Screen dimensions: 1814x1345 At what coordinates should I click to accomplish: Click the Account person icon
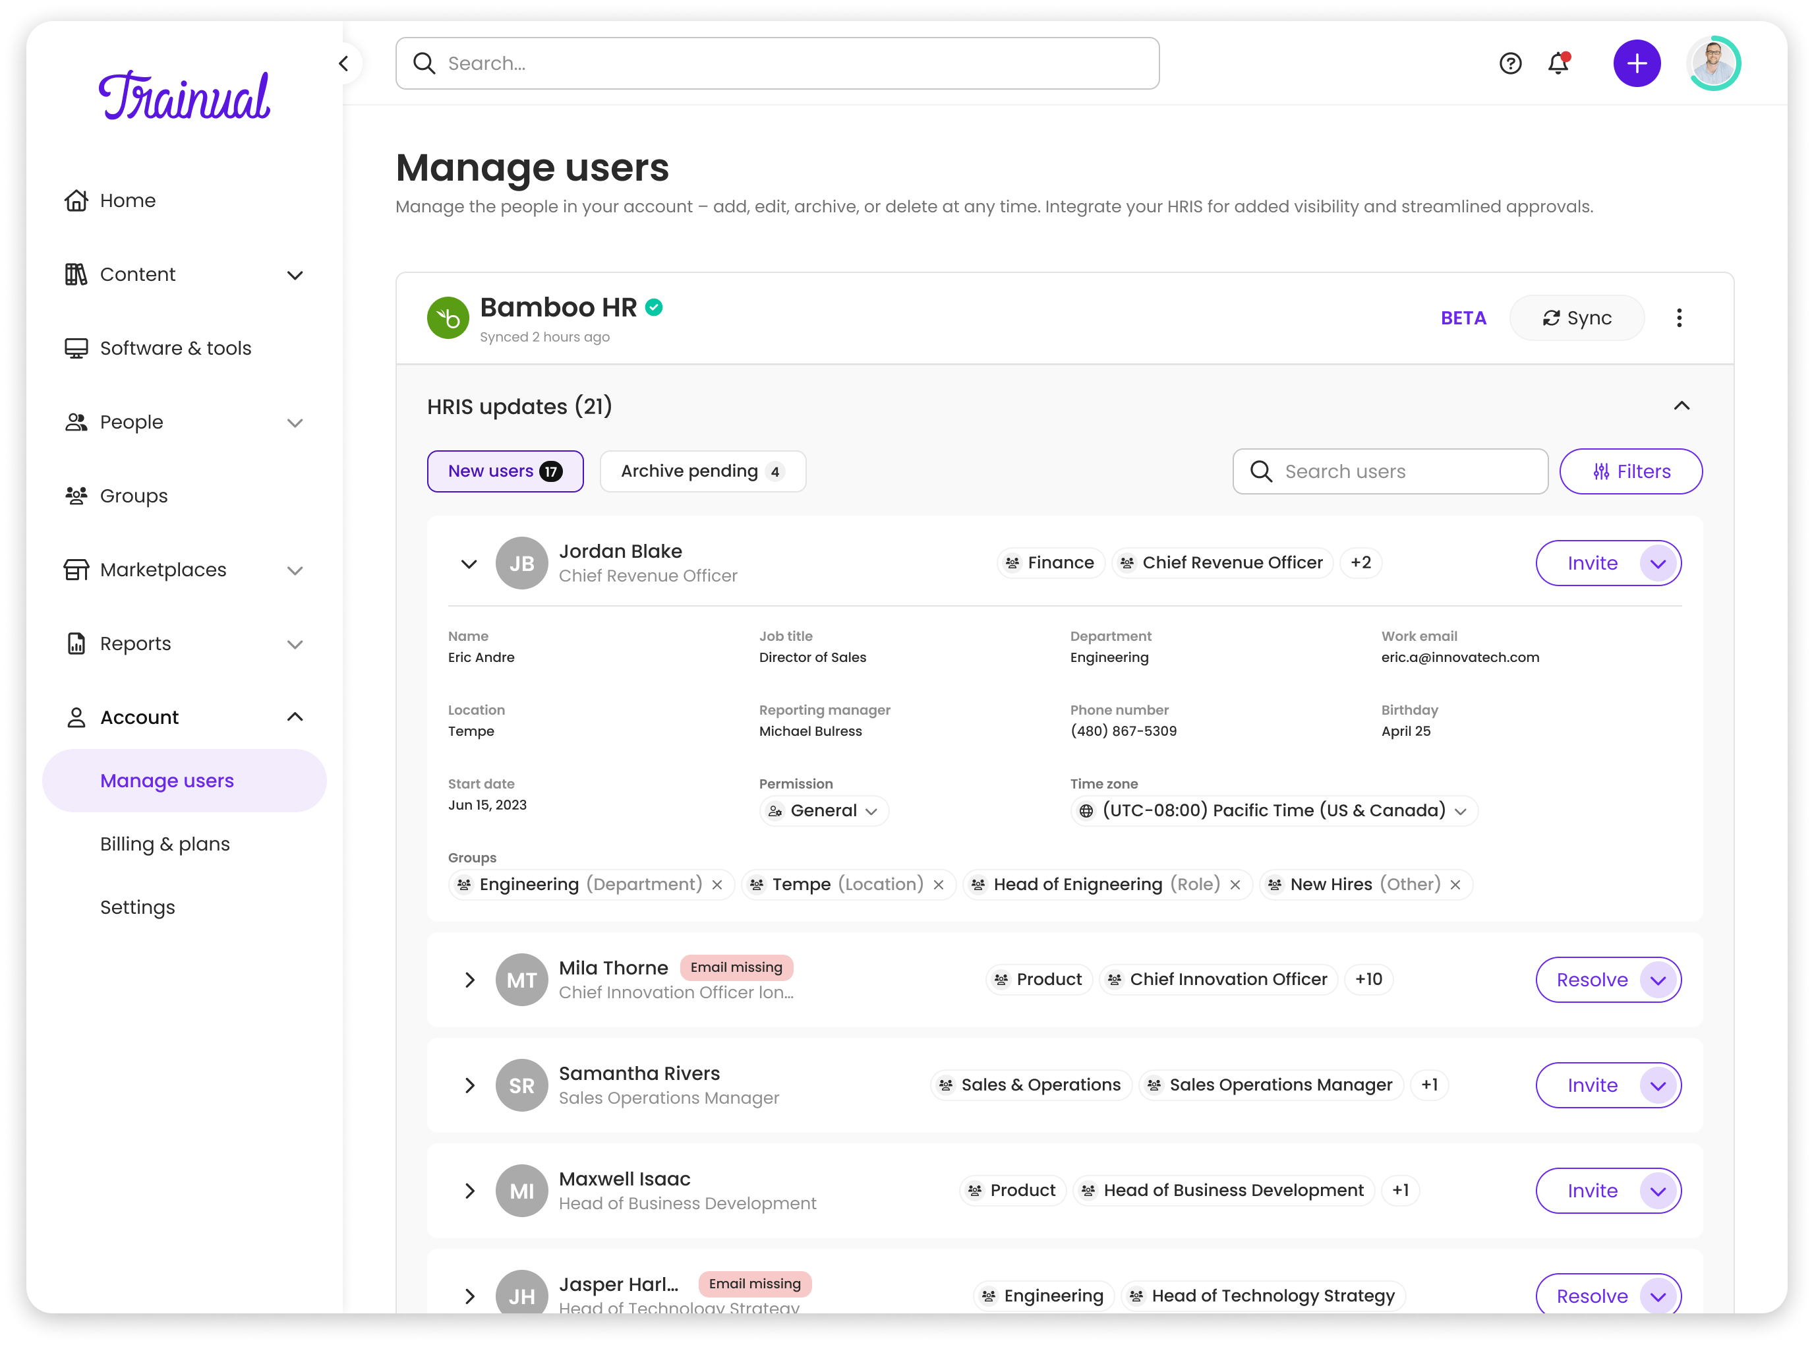point(76,717)
